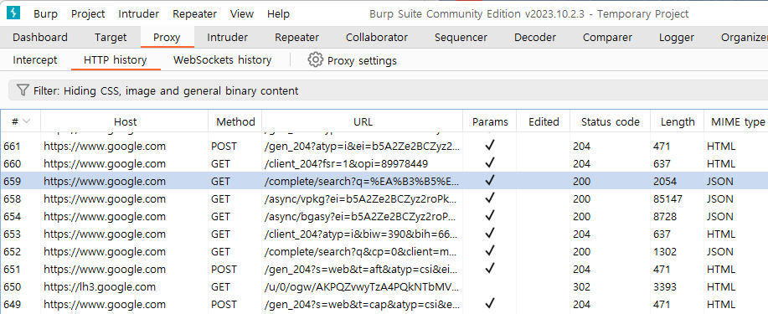
Task: Switch to the Intruder tool tab
Action: point(227,37)
